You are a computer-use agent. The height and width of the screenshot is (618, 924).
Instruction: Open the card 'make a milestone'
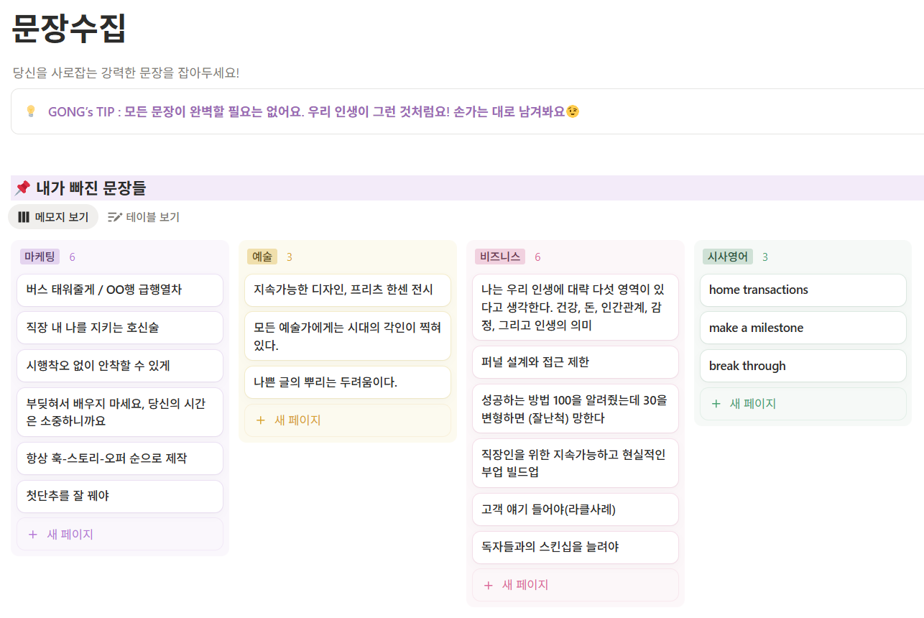[x=803, y=328]
